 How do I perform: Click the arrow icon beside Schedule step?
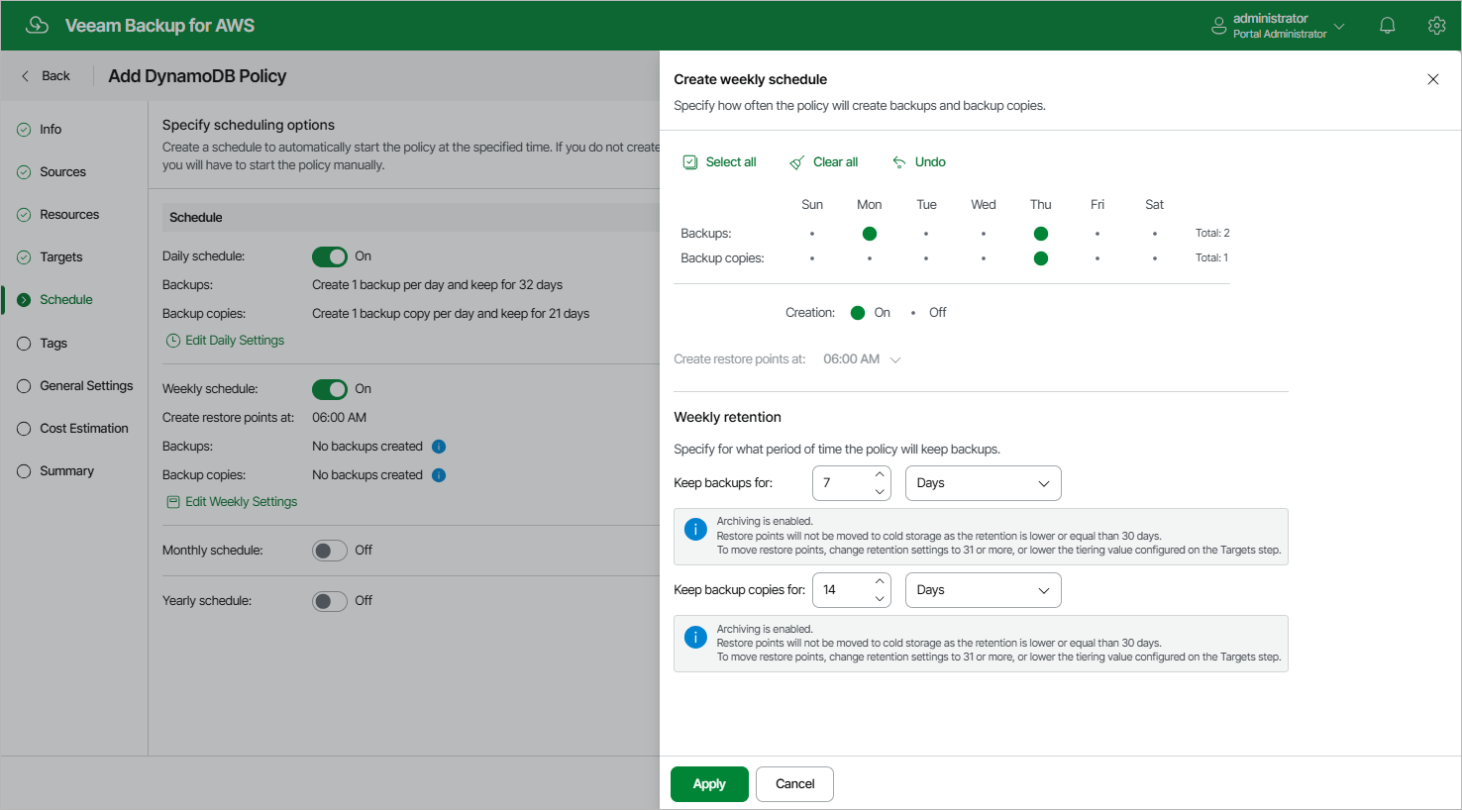pos(24,300)
